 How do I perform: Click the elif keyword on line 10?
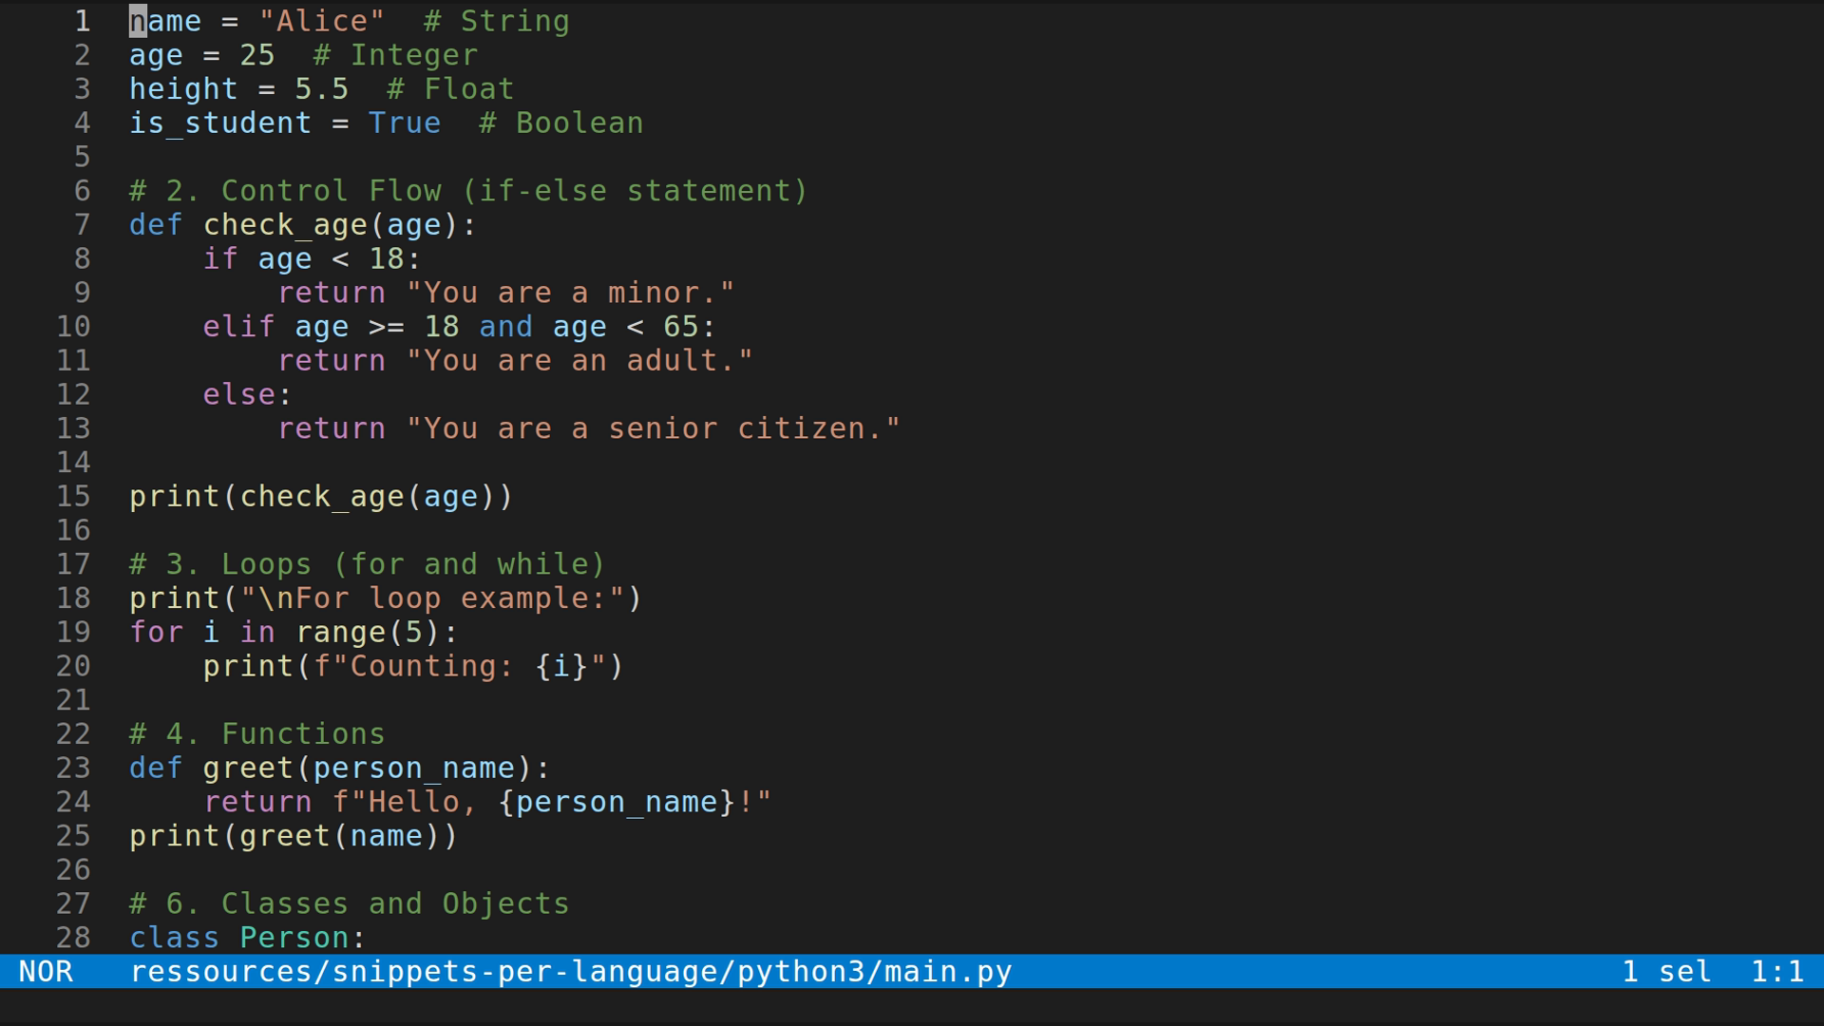(237, 326)
